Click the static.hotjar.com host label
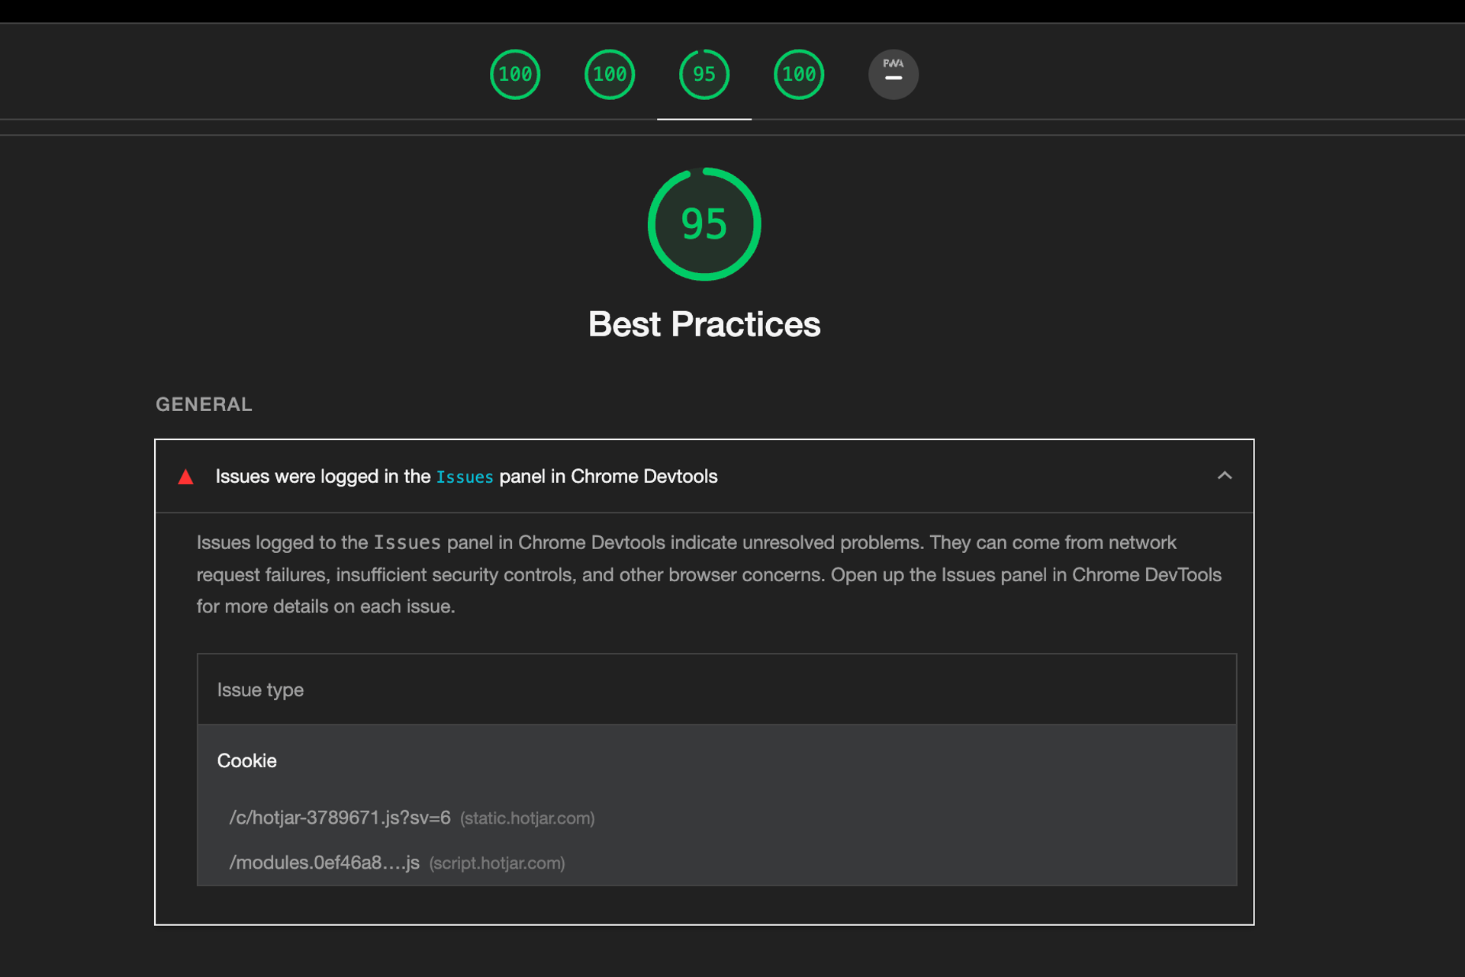 [527, 818]
